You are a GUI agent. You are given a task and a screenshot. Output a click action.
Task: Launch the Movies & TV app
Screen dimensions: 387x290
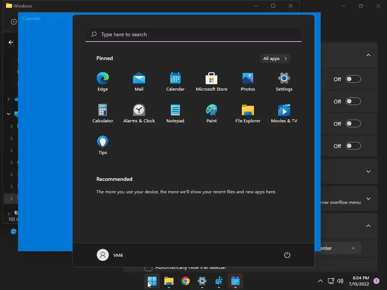(x=284, y=114)
